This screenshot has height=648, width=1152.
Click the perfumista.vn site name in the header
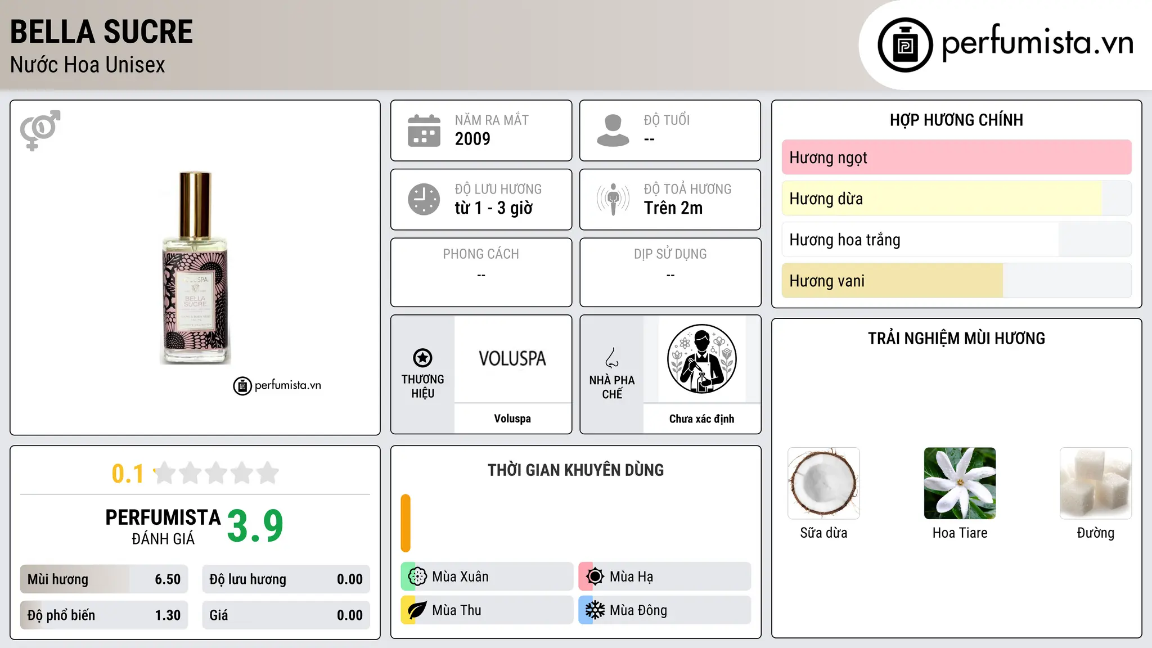click(x=1037, y=43)
